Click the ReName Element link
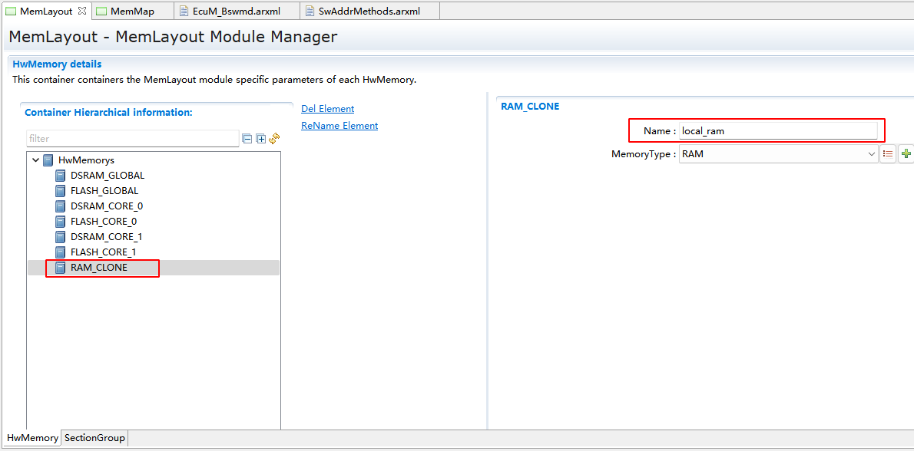This screenshot has width=914, height=451. click(339, 126)
